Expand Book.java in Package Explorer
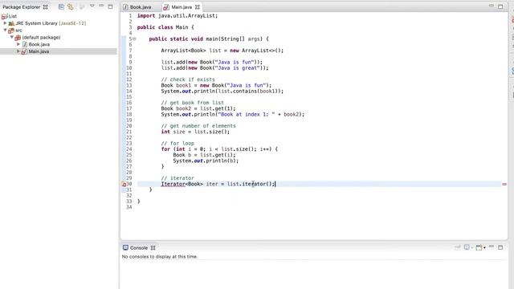This screenshot has width=514, height=289. 18,44
